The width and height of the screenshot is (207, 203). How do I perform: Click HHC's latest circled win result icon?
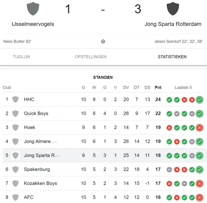pyautogui.click(x=200, y=100)
